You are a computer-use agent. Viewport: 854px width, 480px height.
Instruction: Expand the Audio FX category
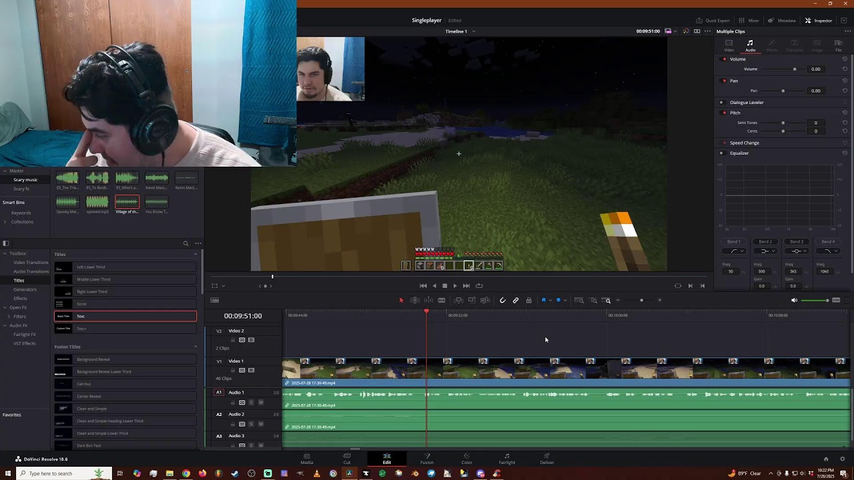pos(5,325)
